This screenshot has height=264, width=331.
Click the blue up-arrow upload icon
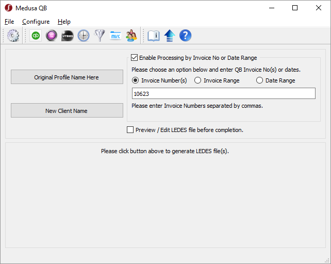170,36
